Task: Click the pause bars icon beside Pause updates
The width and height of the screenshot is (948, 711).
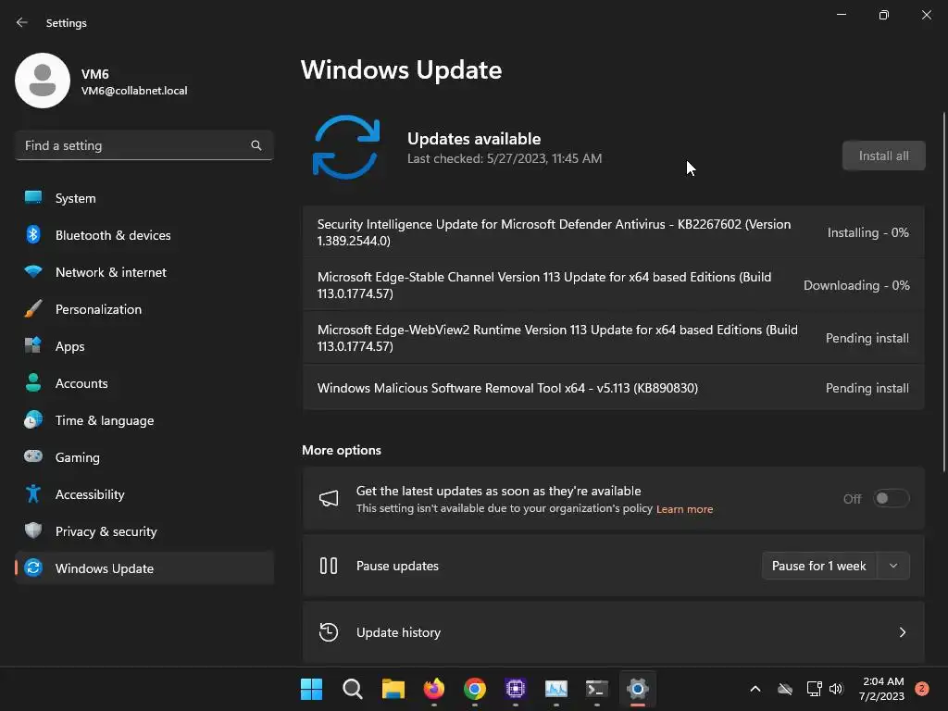Action: coord(329,566)
